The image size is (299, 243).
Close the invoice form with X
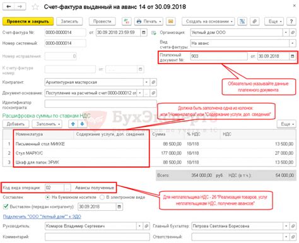tap(294, 6)
